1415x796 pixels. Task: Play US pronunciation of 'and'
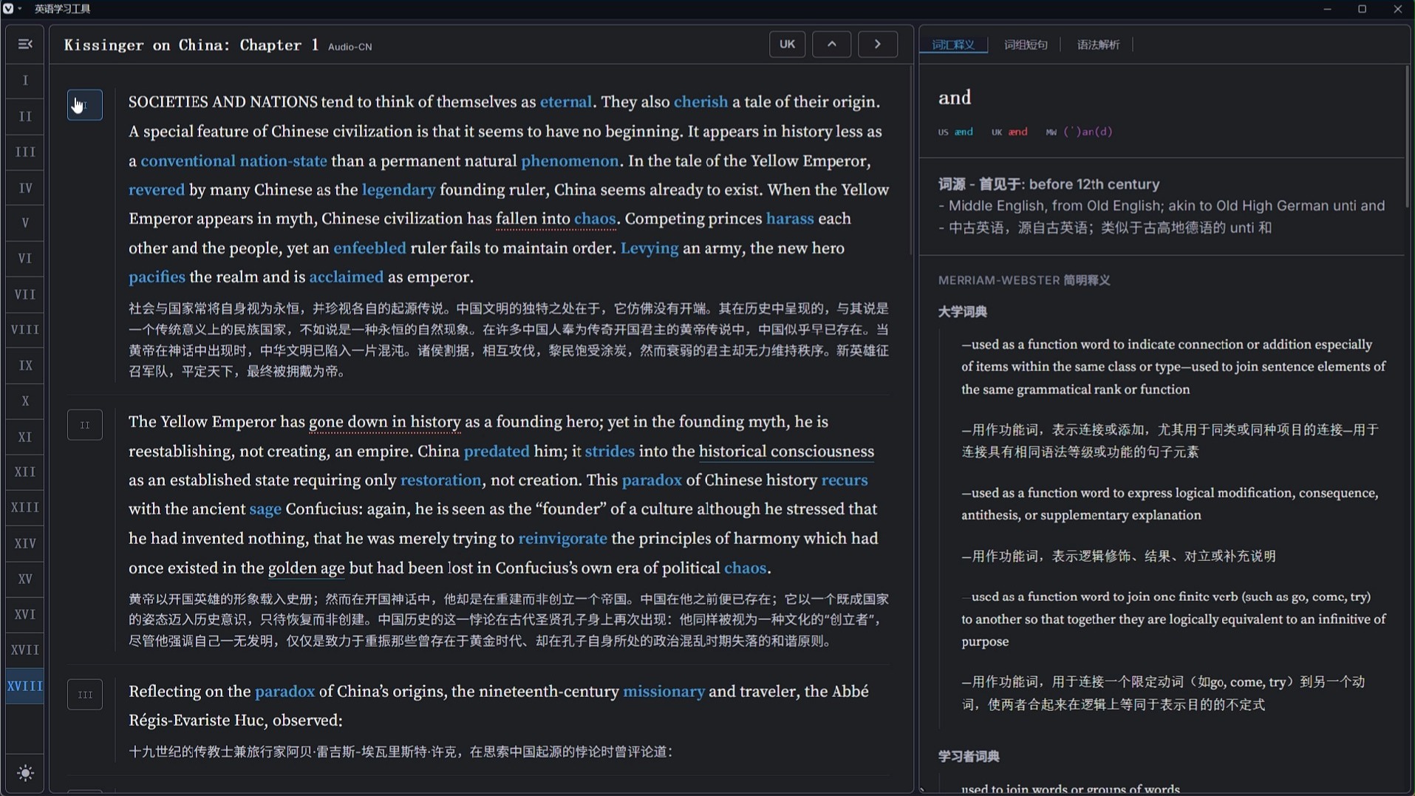pos(956,132)
